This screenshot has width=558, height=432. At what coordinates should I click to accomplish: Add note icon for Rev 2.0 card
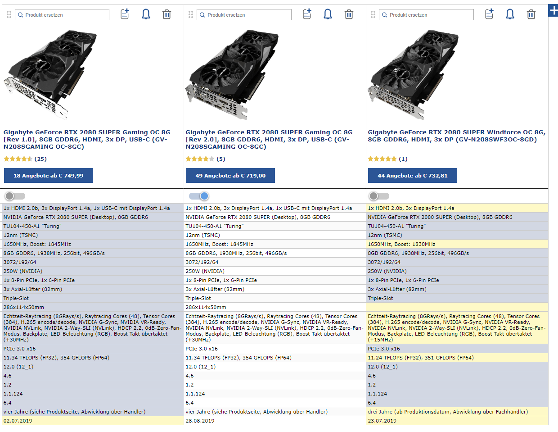(x=307, y=14)
